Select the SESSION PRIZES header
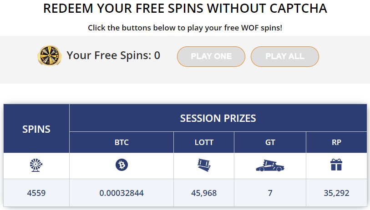This screenshot has height=210, width=370. point(218,118)
